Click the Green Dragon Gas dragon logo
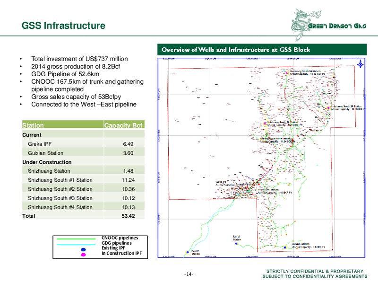The width and height of the screenshot is (378, 284). [329, 25]
